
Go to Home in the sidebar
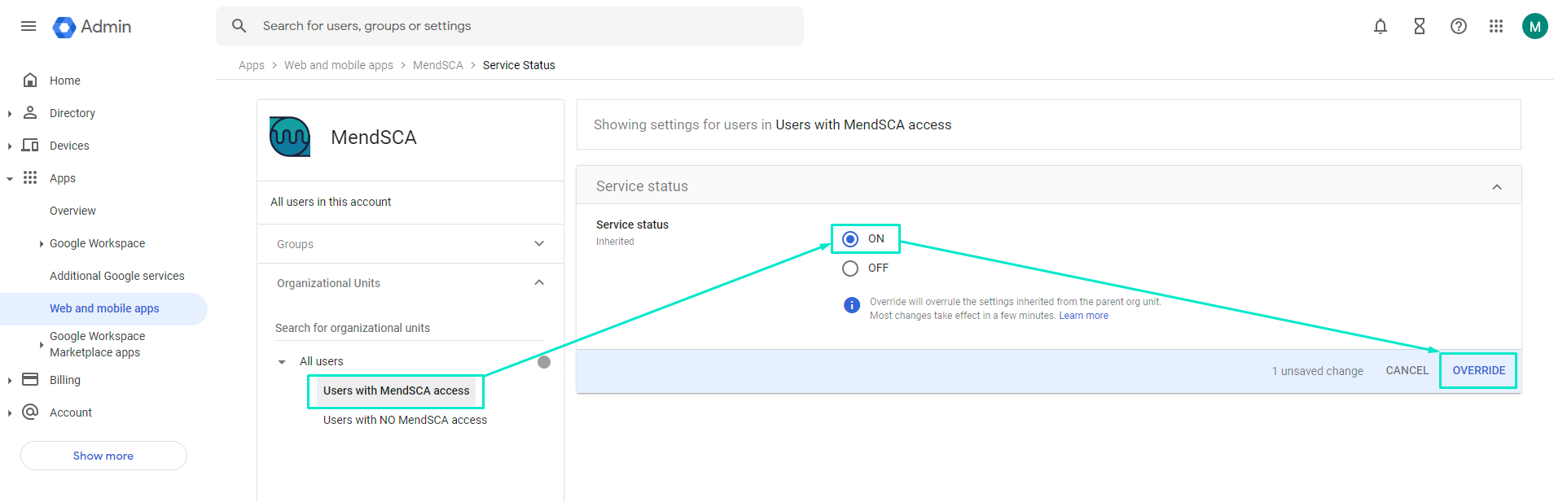[x=64, y=81]
